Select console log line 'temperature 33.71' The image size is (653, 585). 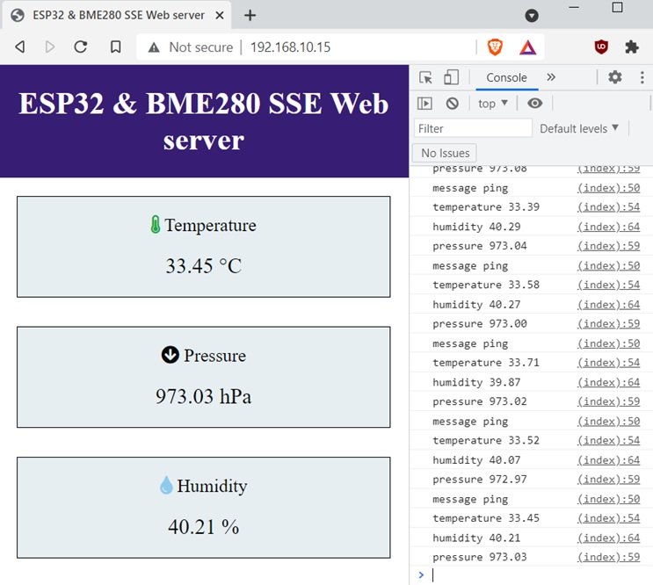tap(486, 363)
